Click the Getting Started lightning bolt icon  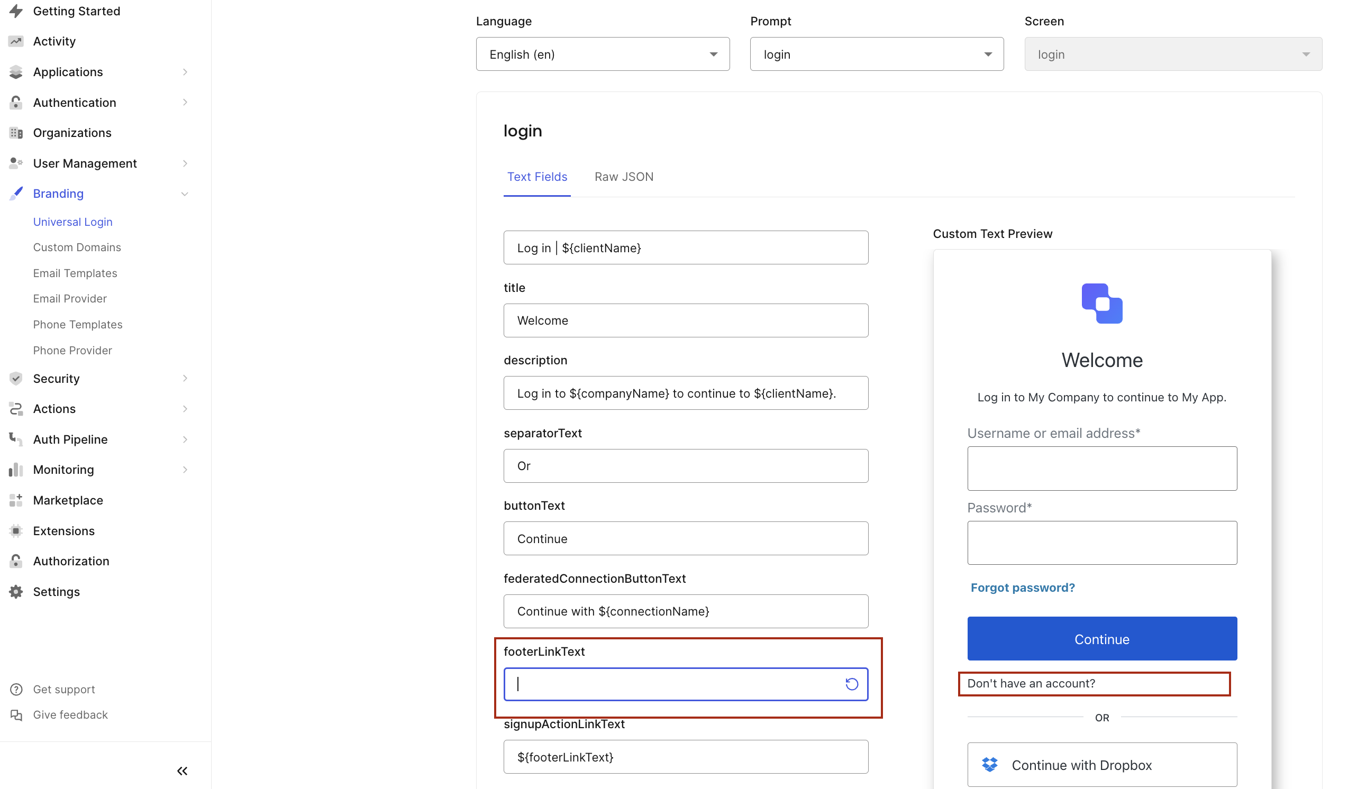pos(16,11)
